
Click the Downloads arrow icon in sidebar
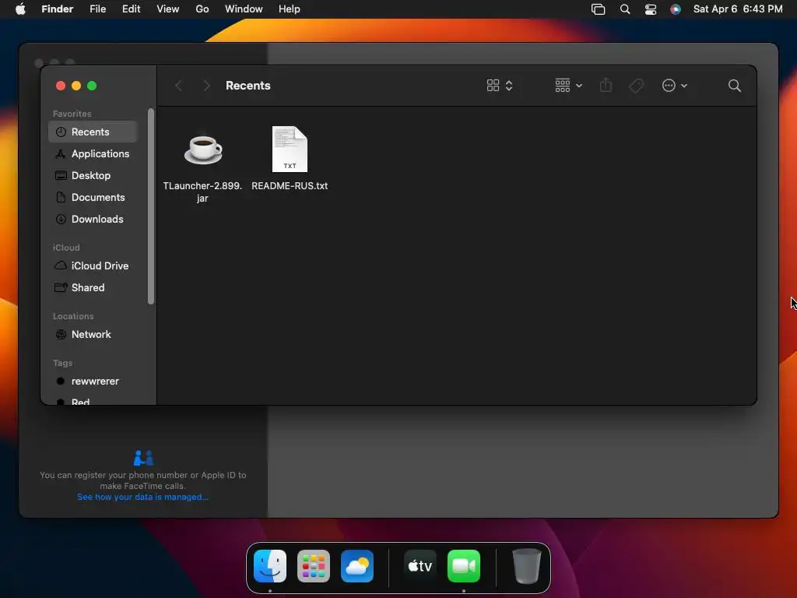tap(61, 219)
